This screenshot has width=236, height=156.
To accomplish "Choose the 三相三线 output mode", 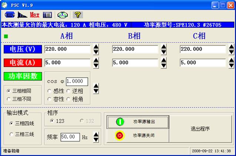I will [11, 134].
